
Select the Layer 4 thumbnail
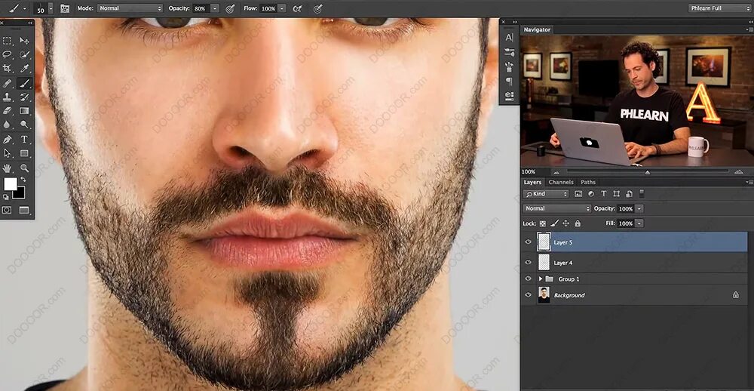tap(544, 263)
